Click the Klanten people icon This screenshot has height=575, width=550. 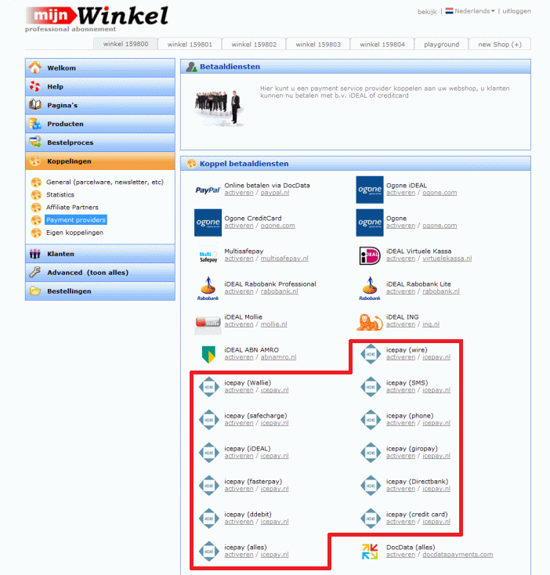point(35,253)
